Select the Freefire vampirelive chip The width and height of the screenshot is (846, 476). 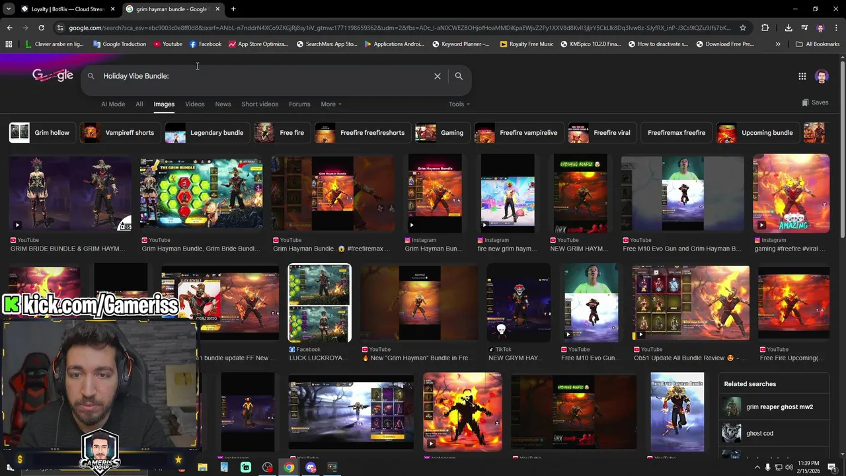(519, 133)
